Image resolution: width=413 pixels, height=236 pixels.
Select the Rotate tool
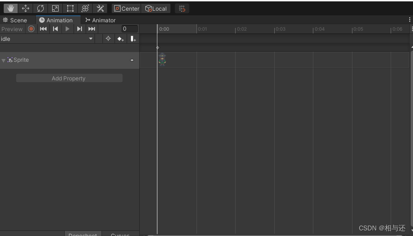coord(41,8)
